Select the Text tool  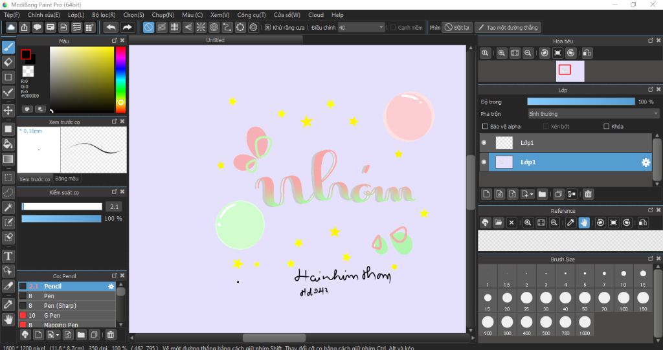(x=8, y=256)
